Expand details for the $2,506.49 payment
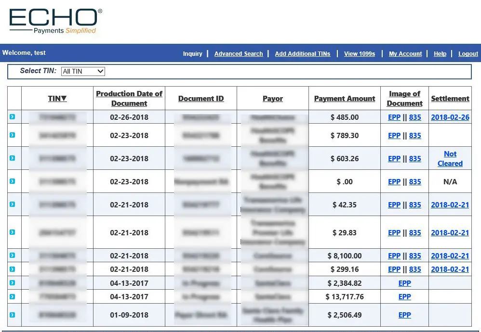The image size is (481, 332). click(13, 315)
